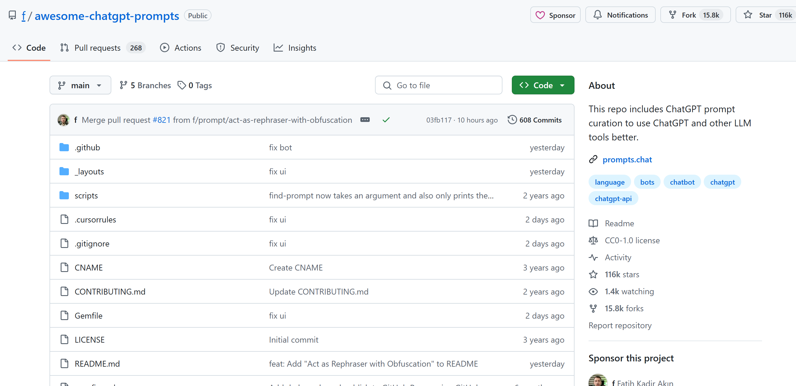
Task: Open the 0 Tags link
Action: tap(195, 85)
